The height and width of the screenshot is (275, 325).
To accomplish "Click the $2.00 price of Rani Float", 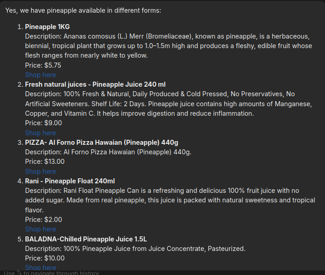I will (53, 220).
